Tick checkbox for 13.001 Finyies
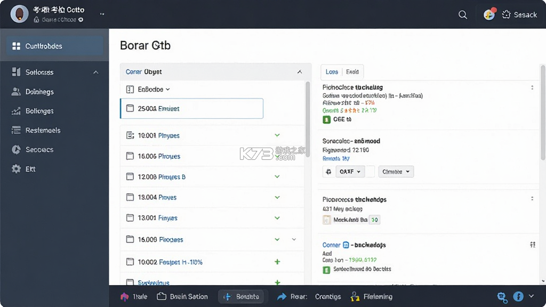The width and height of the screenshot is (546, 307). (x=130, y=218)
